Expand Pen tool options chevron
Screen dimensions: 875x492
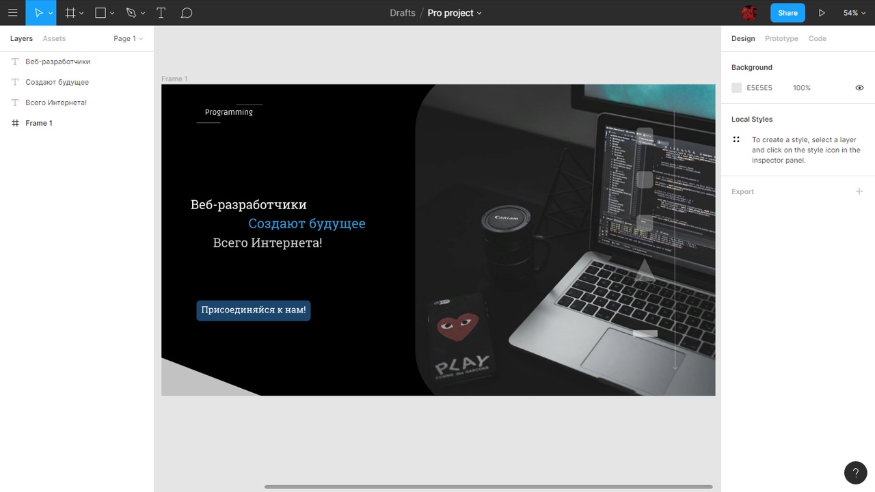[143, 13]
